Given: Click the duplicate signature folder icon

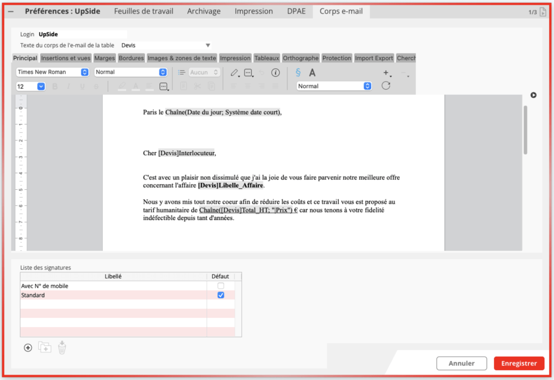Looking at the screenshot, I should click(45, 348).
